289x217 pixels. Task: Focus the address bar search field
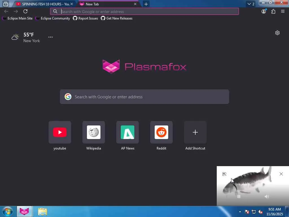tap(144, 11)
